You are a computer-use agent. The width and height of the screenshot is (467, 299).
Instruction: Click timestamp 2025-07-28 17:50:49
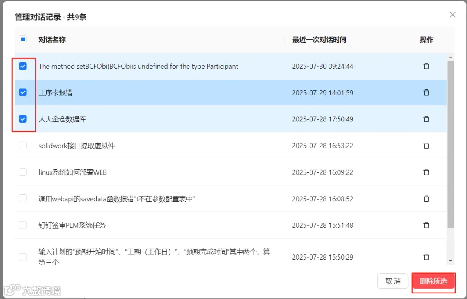[x=323, y=119]
